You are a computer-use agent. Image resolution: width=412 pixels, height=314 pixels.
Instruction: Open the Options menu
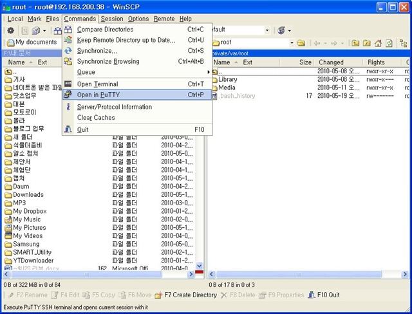click(x=138, y=19)
